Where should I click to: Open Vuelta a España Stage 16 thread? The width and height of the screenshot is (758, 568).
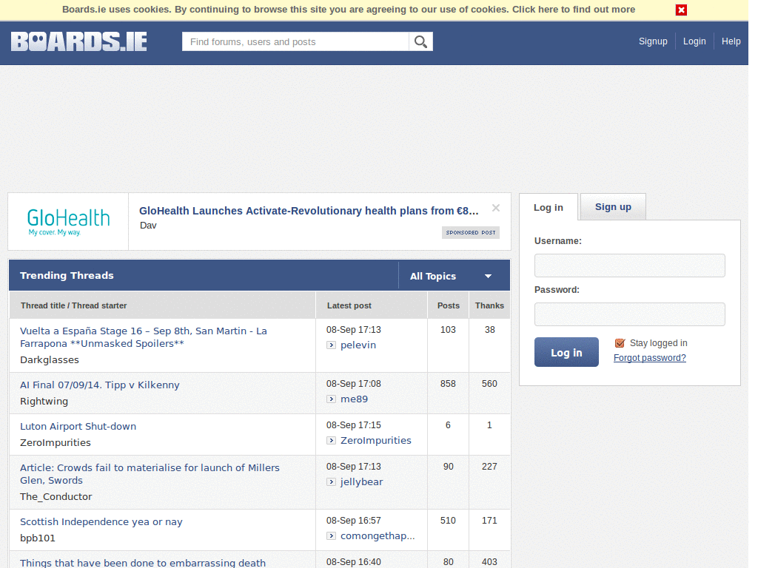click(x=144, y=337)
